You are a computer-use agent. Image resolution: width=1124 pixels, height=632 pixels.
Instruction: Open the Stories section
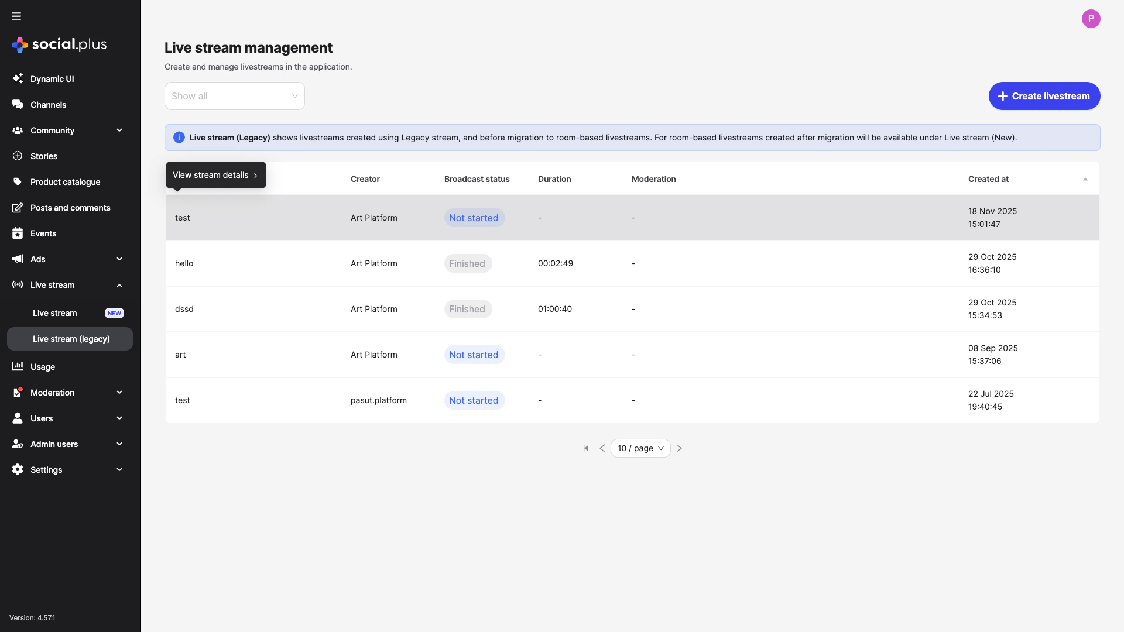point(43,156)
